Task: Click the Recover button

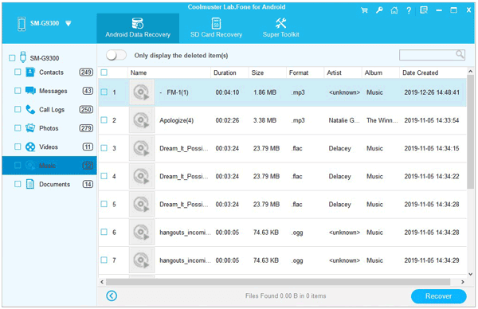Action: click(x=439, y=296)
